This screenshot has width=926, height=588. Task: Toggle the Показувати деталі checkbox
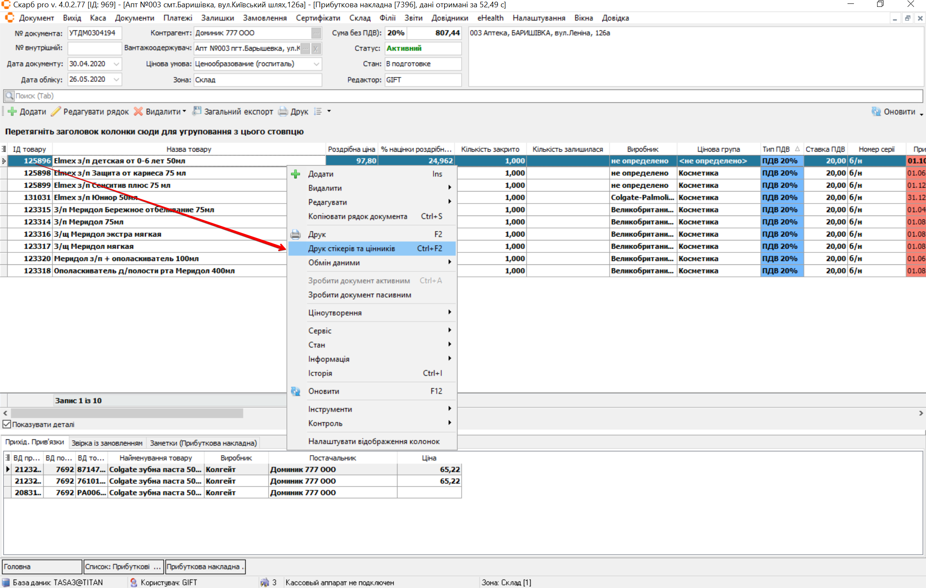point(7,424)
